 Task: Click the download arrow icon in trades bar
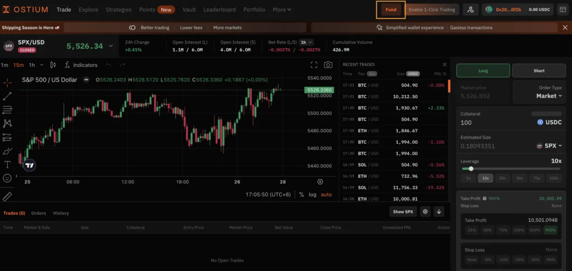[439, 211]
